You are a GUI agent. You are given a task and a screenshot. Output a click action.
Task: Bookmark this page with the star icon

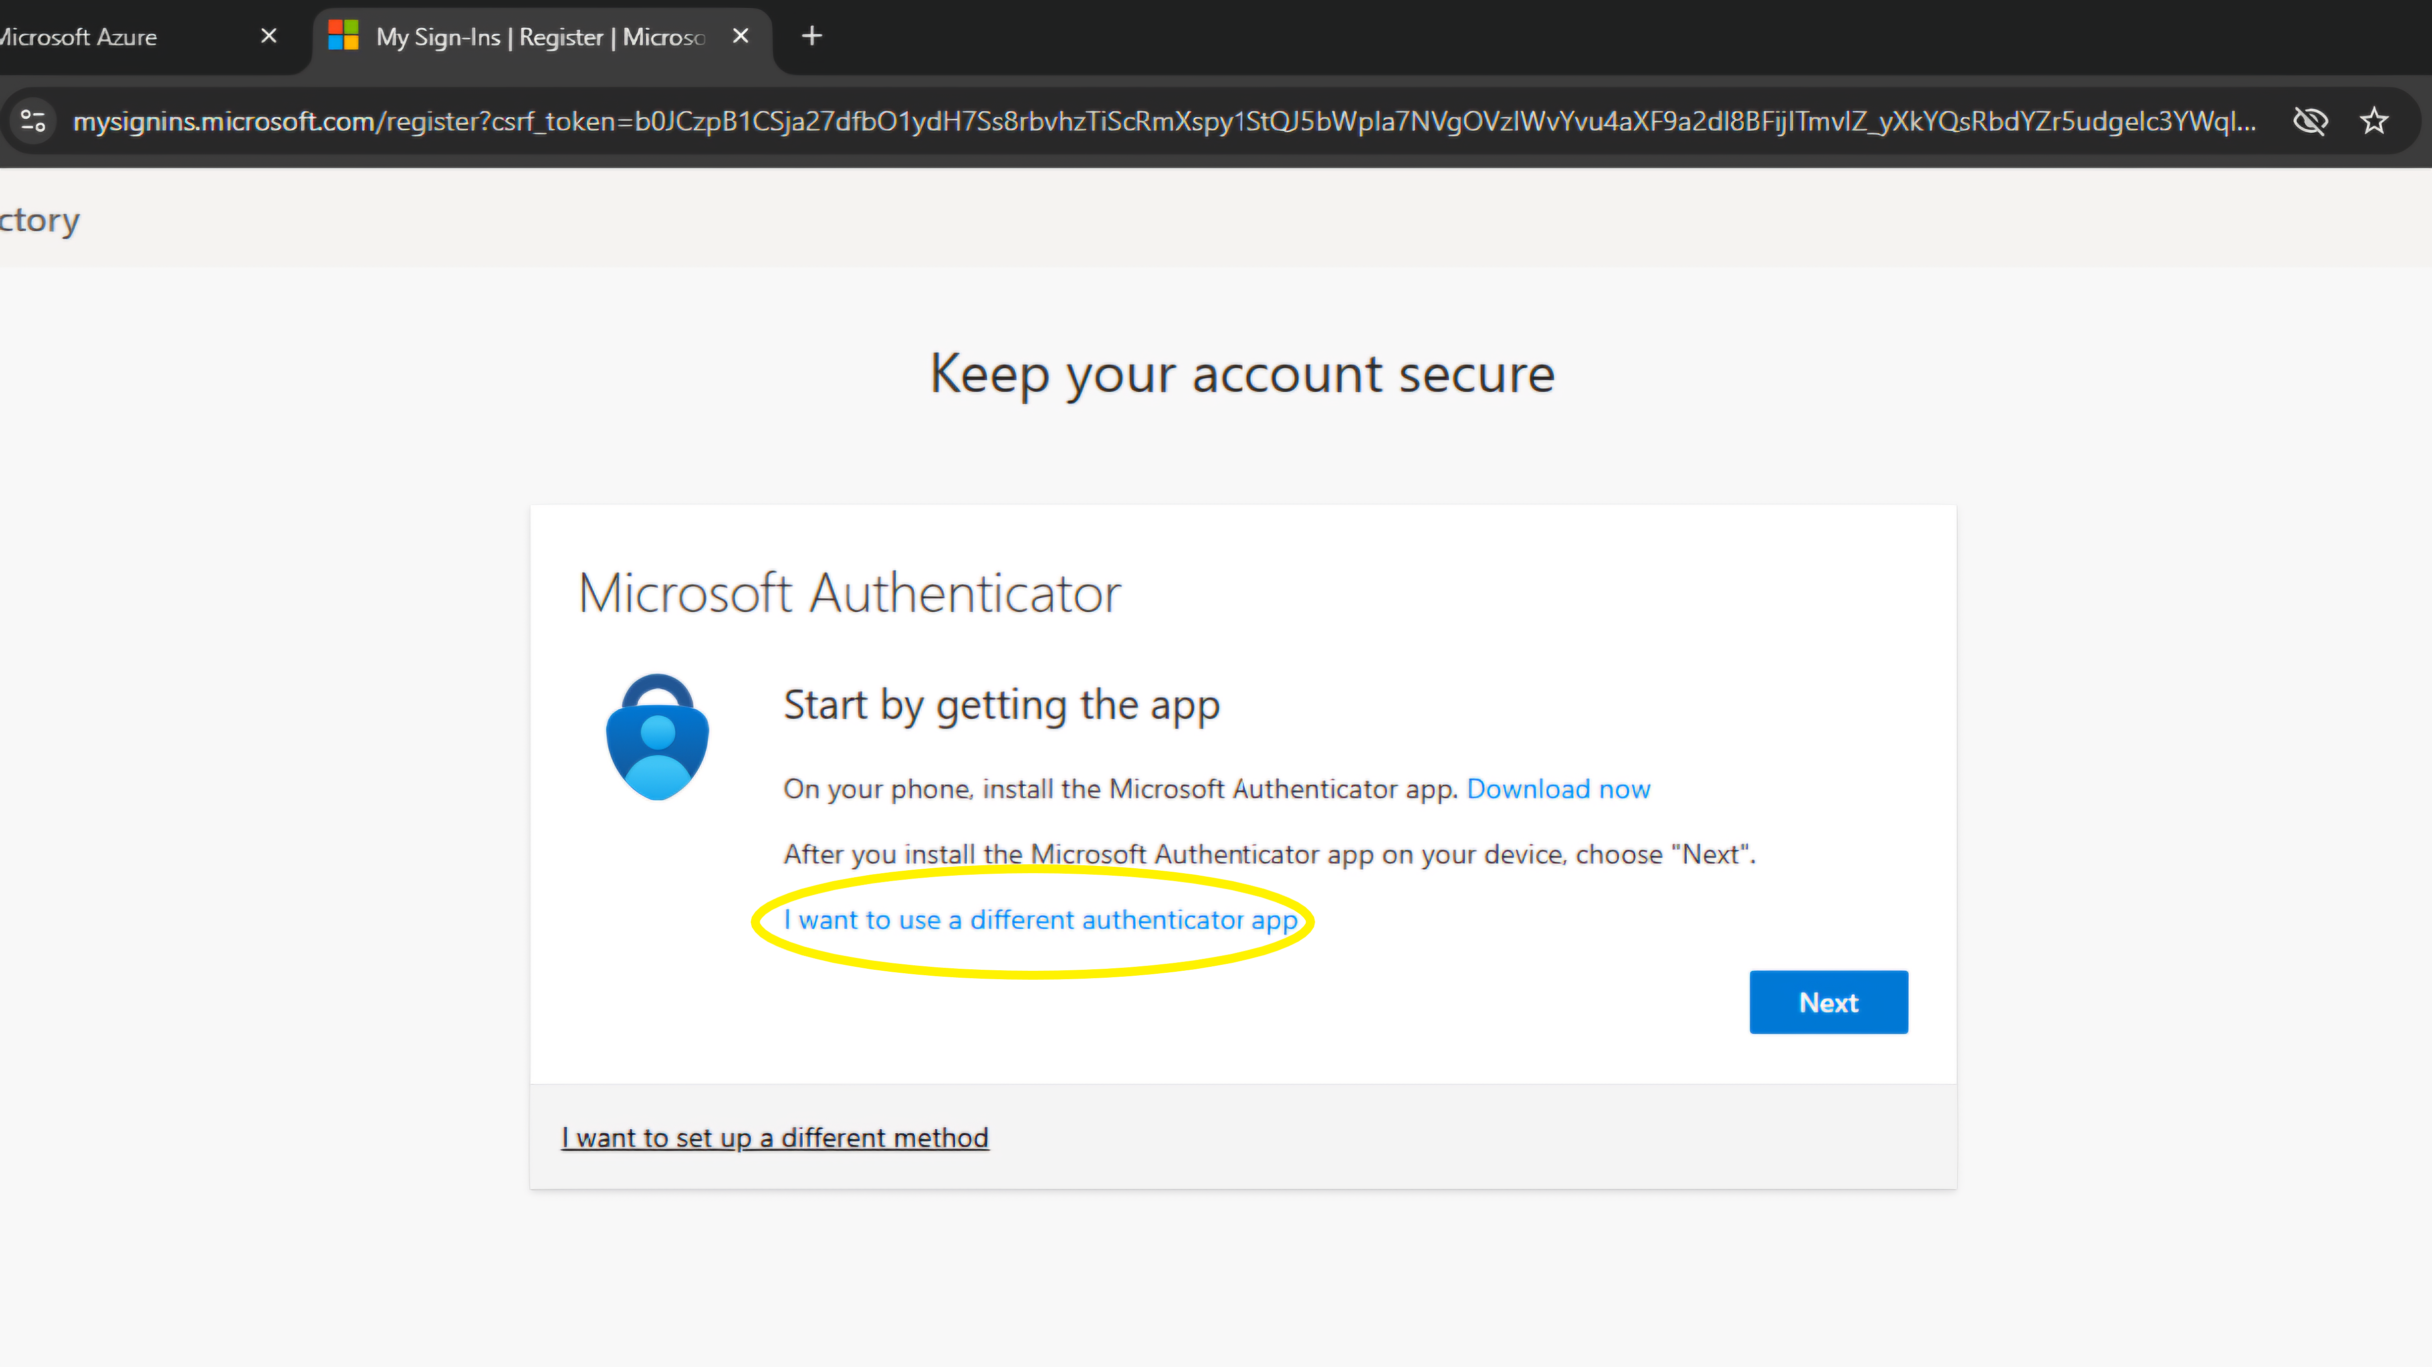[2374, 121]
